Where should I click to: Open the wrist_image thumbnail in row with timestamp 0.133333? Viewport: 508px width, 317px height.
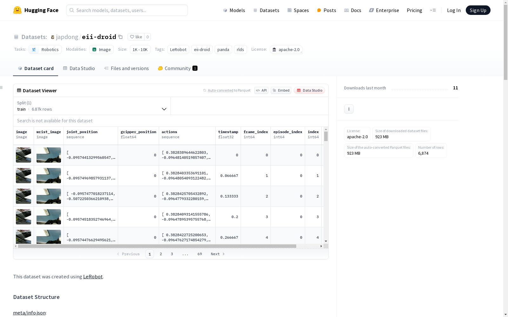(x=49, y=196)
